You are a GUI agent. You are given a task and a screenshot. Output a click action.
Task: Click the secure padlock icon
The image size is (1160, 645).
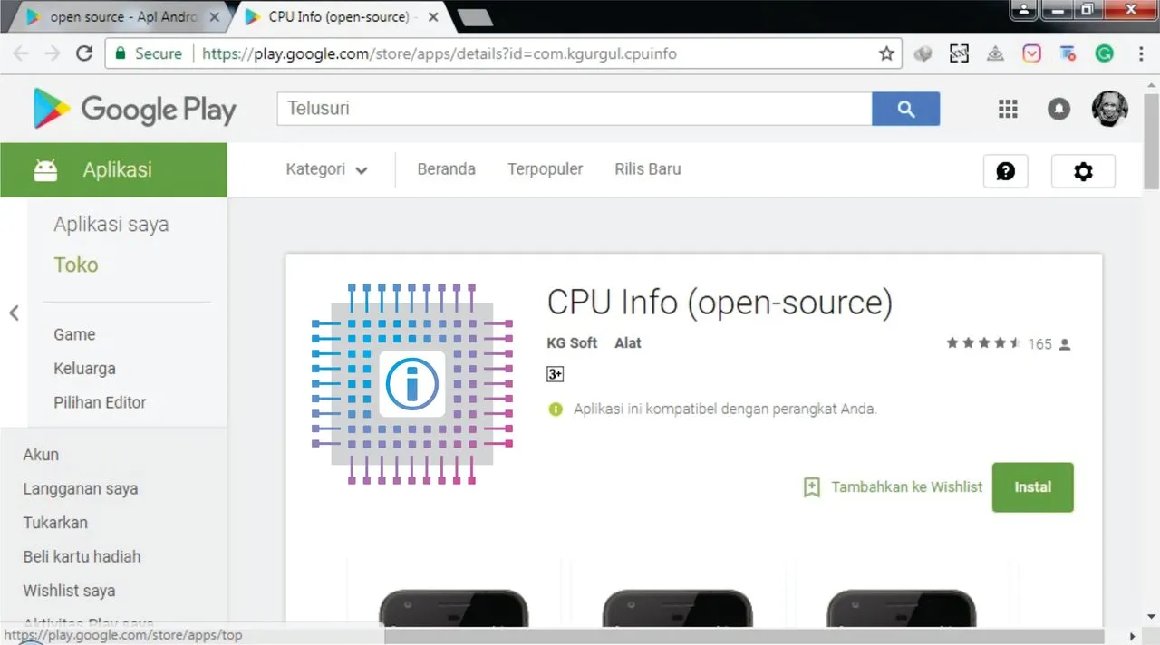coord(120,53)
